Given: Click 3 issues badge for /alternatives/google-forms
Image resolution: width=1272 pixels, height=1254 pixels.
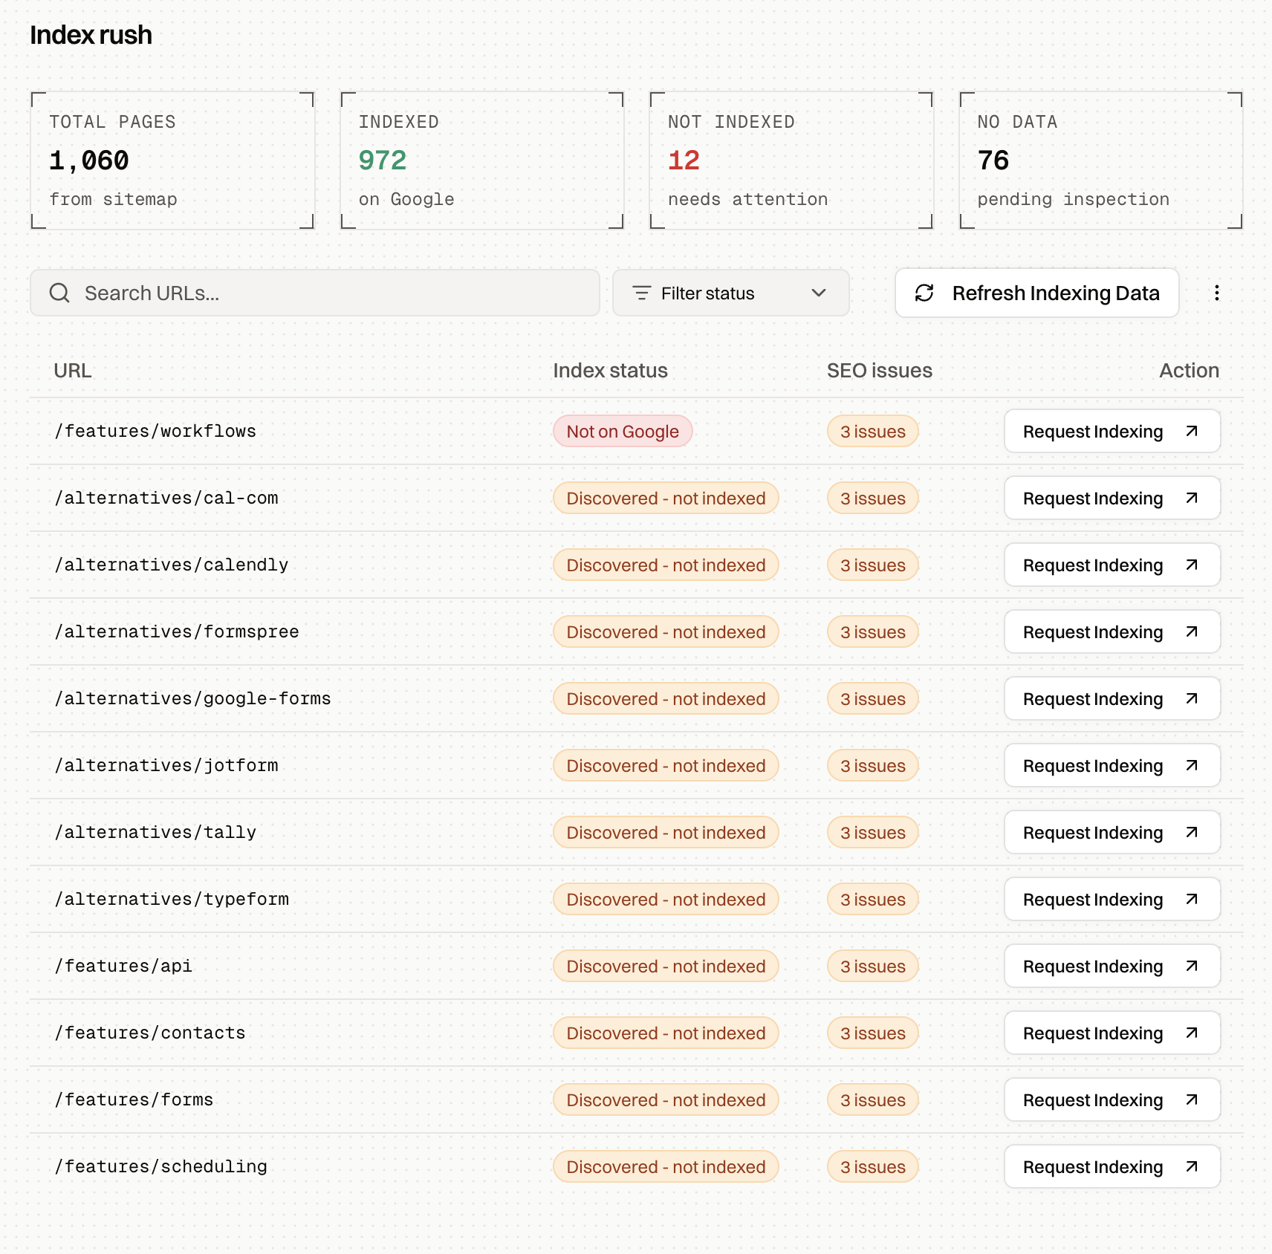Looking at the screenshot, I should coord(873,698).
